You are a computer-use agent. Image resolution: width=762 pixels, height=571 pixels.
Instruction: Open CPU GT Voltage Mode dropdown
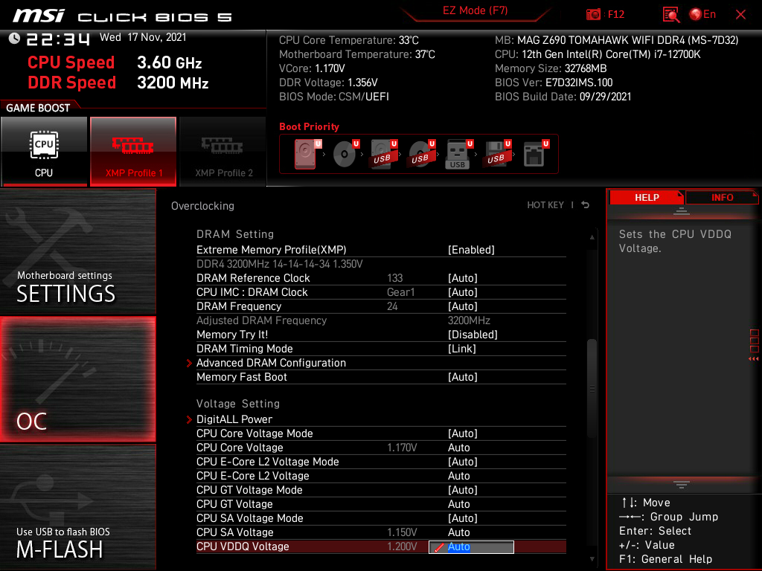click(x=463, y=489)
